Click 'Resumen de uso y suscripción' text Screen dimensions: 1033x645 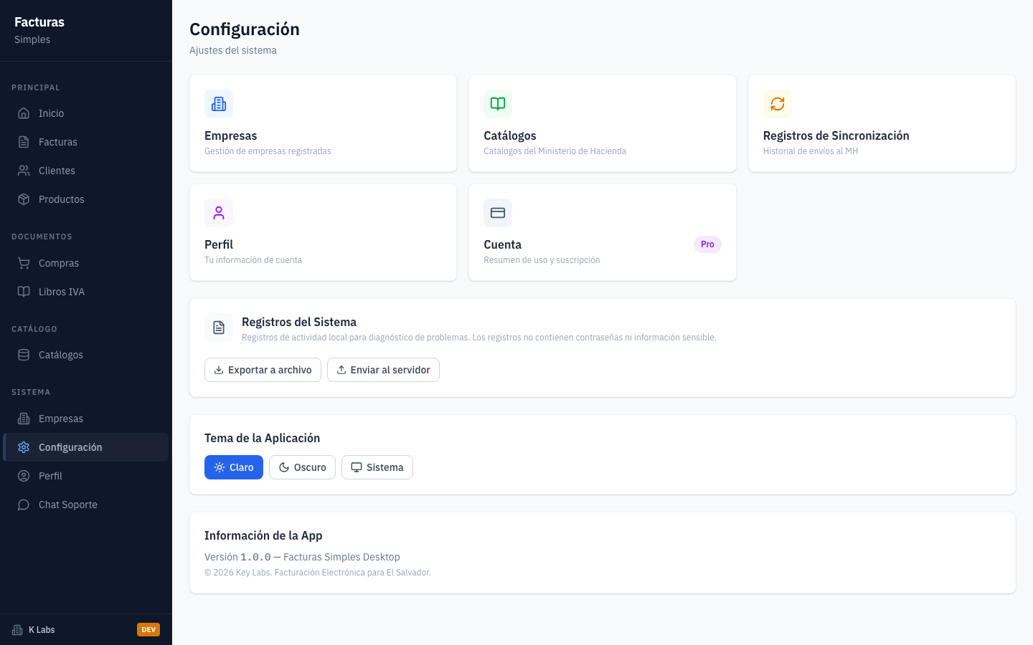point(542,260)
